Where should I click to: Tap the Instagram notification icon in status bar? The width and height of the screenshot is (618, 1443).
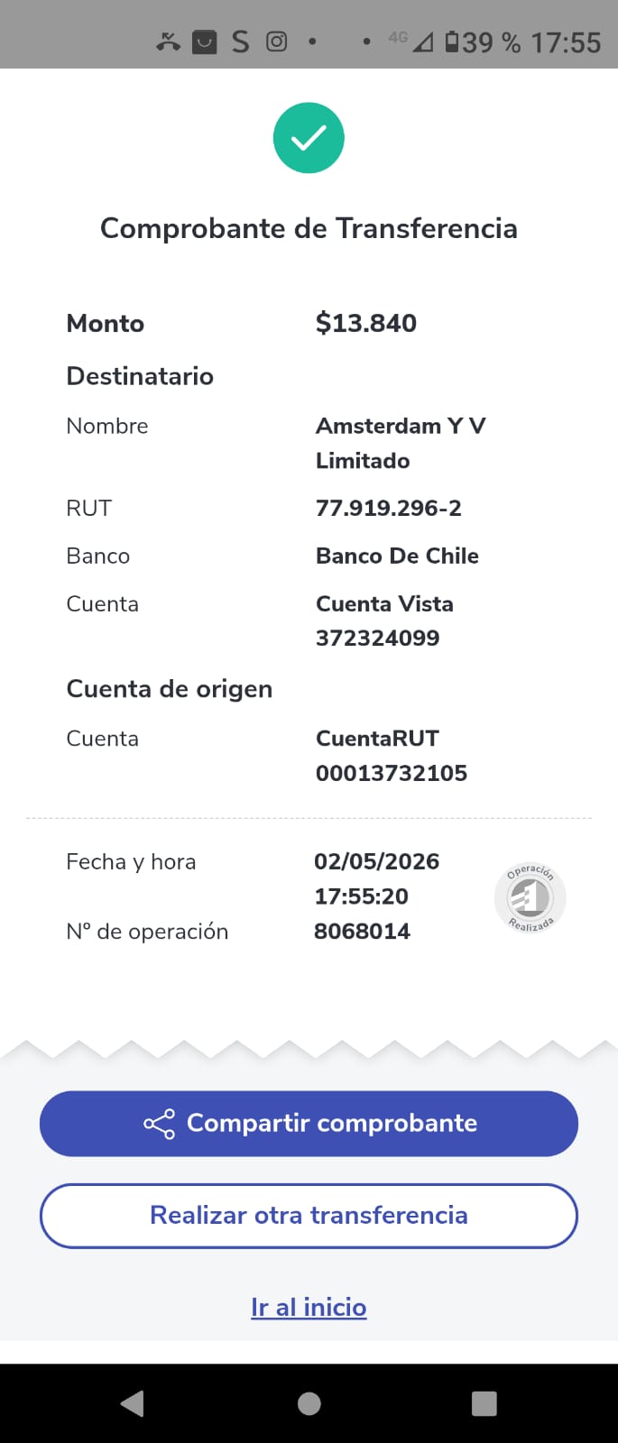277,41
